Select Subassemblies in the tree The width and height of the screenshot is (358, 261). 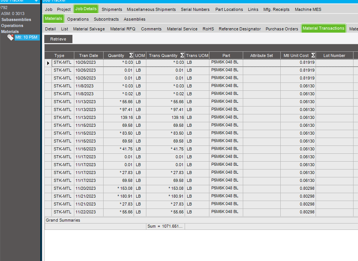pos(16,19)
